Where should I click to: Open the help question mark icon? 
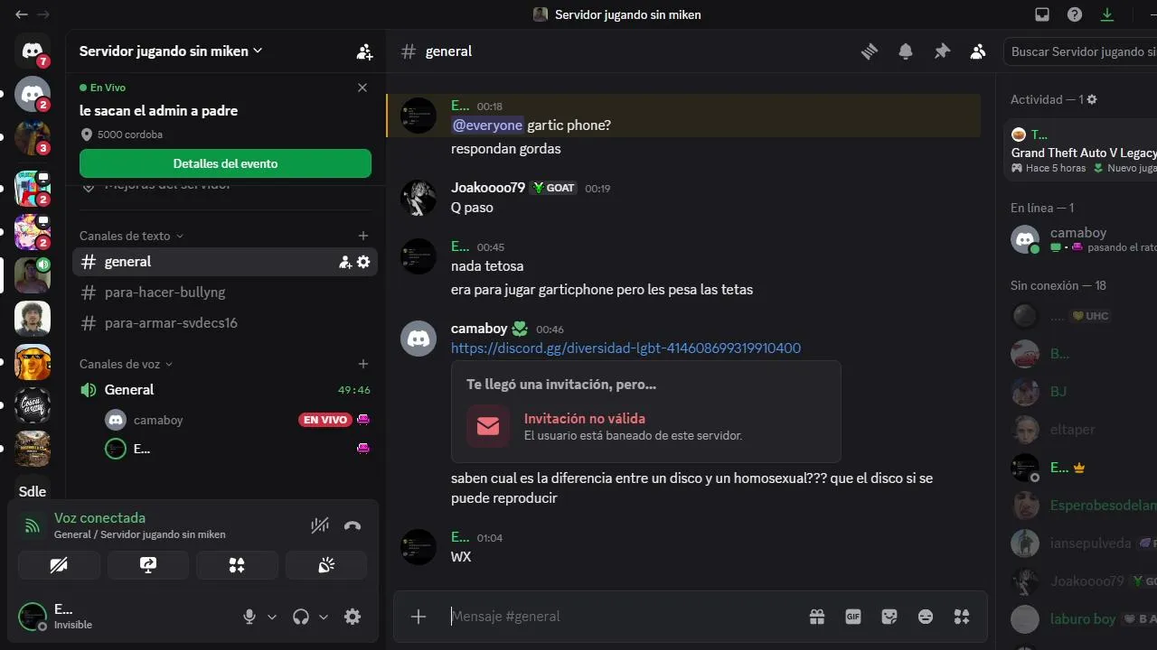pyautogui.click(x=1075, y=14)
